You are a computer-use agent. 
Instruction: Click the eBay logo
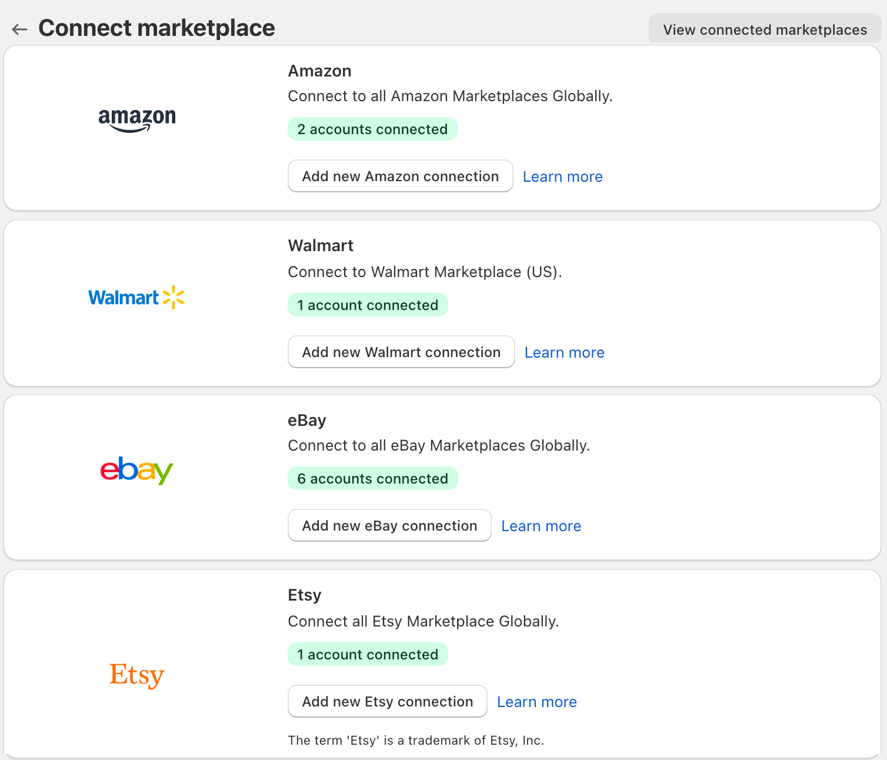pyautogui.click(x=136, y=470)
